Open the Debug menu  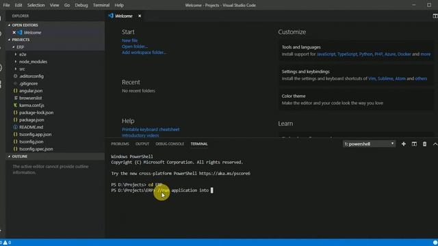tap(81, 5)
